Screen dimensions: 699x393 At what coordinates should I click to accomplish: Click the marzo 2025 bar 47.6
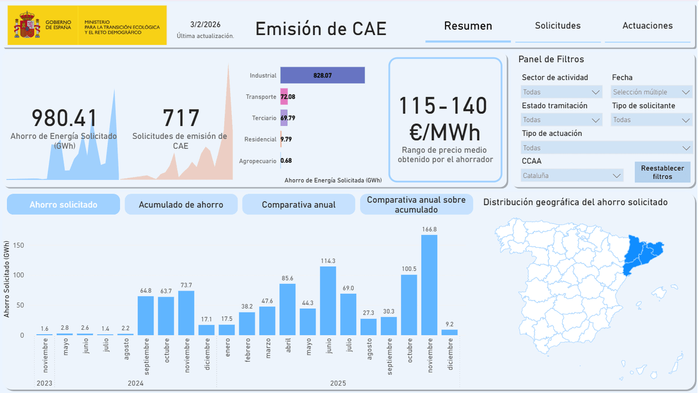(x=267, y=321)
